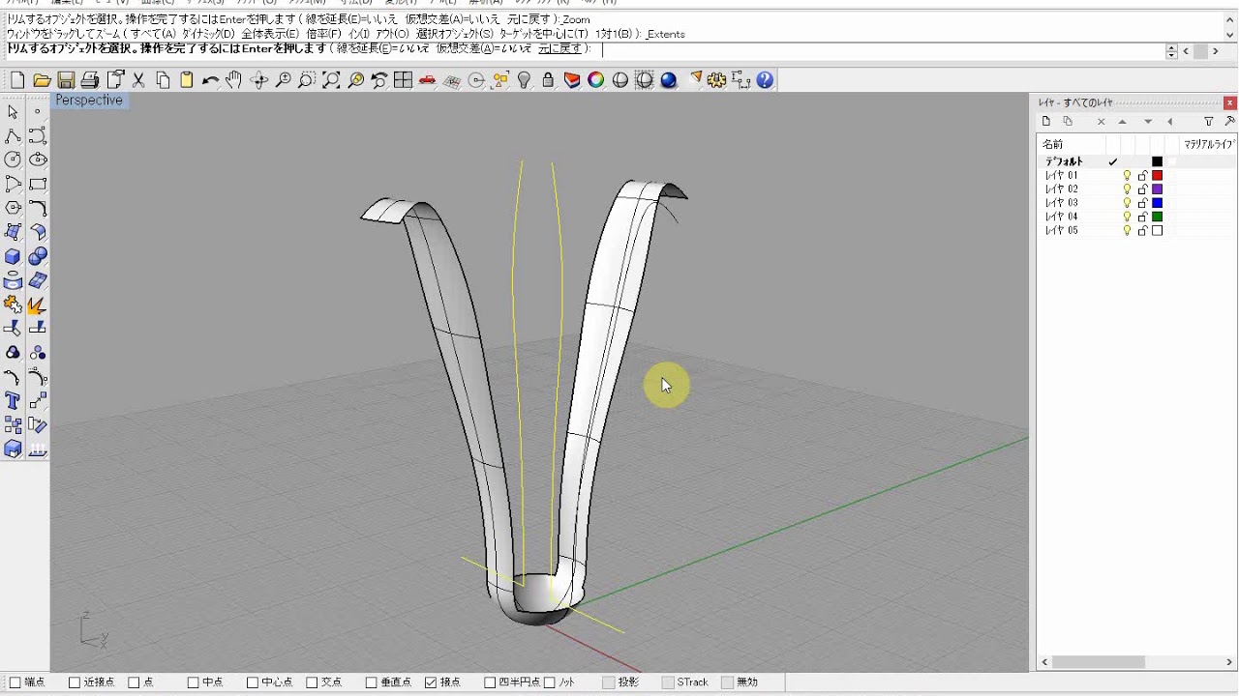Select the Polyline tool in left toolbar
This screenshot has width=1239, height=696.
click(x=13, y=136)
